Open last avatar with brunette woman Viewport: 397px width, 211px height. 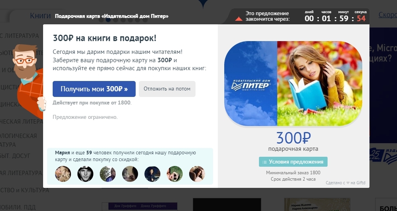[197, 174]
